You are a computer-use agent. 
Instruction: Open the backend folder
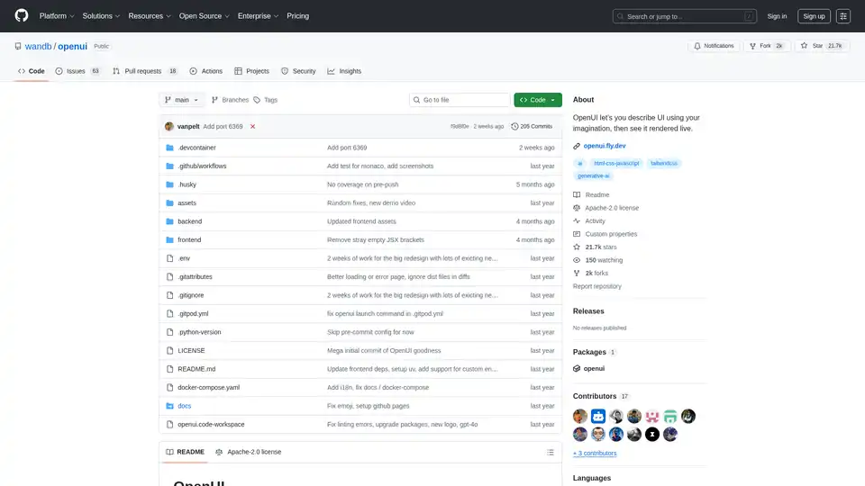189,221
